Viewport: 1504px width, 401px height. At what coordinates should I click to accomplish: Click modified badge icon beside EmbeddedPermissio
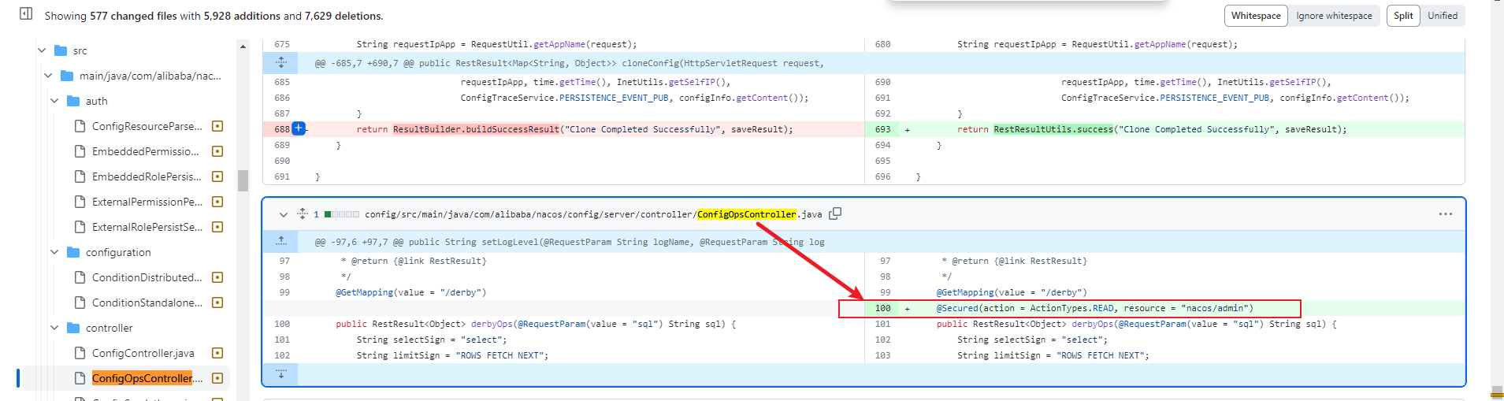218,151
